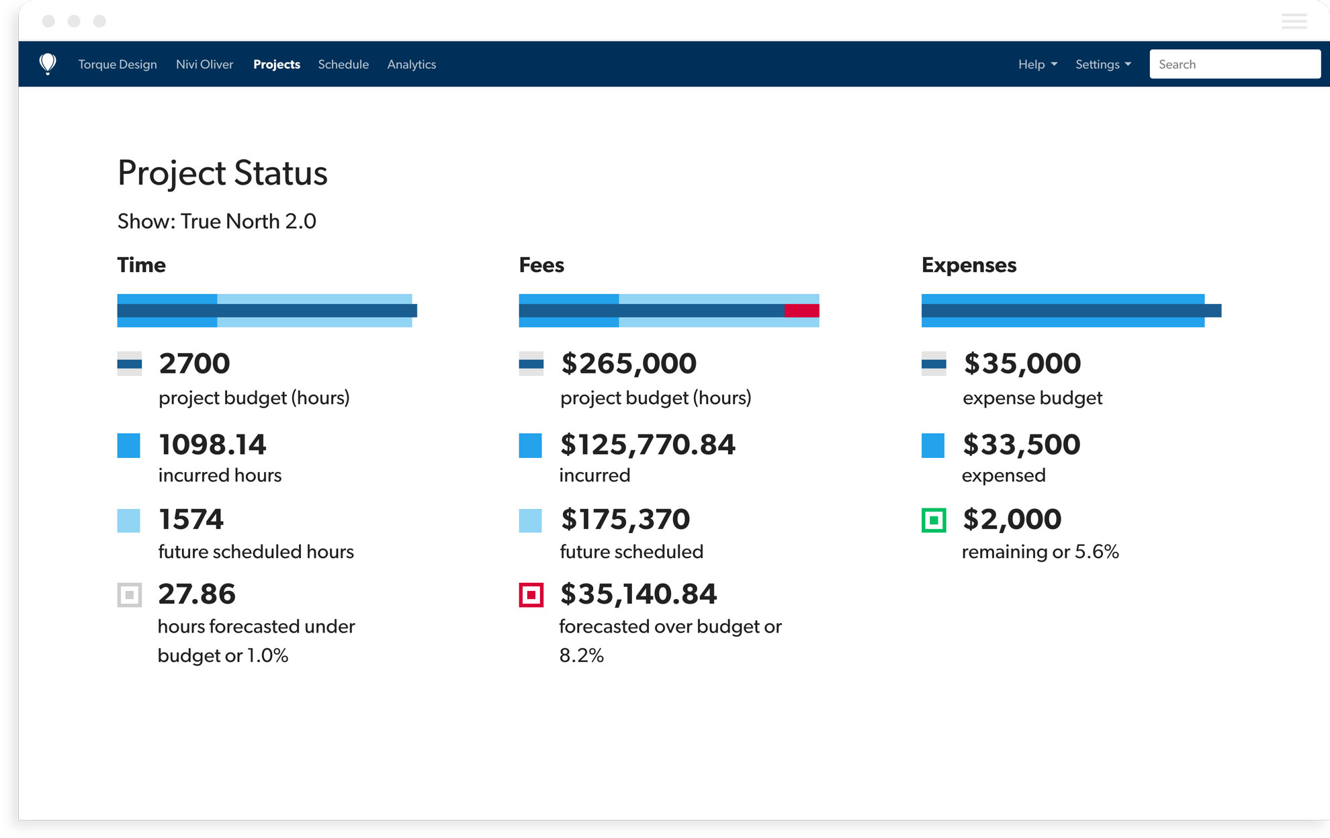Select the project budget legend icon under Time
Screen dimensions: 1330x838
click(x=129, y=363)
